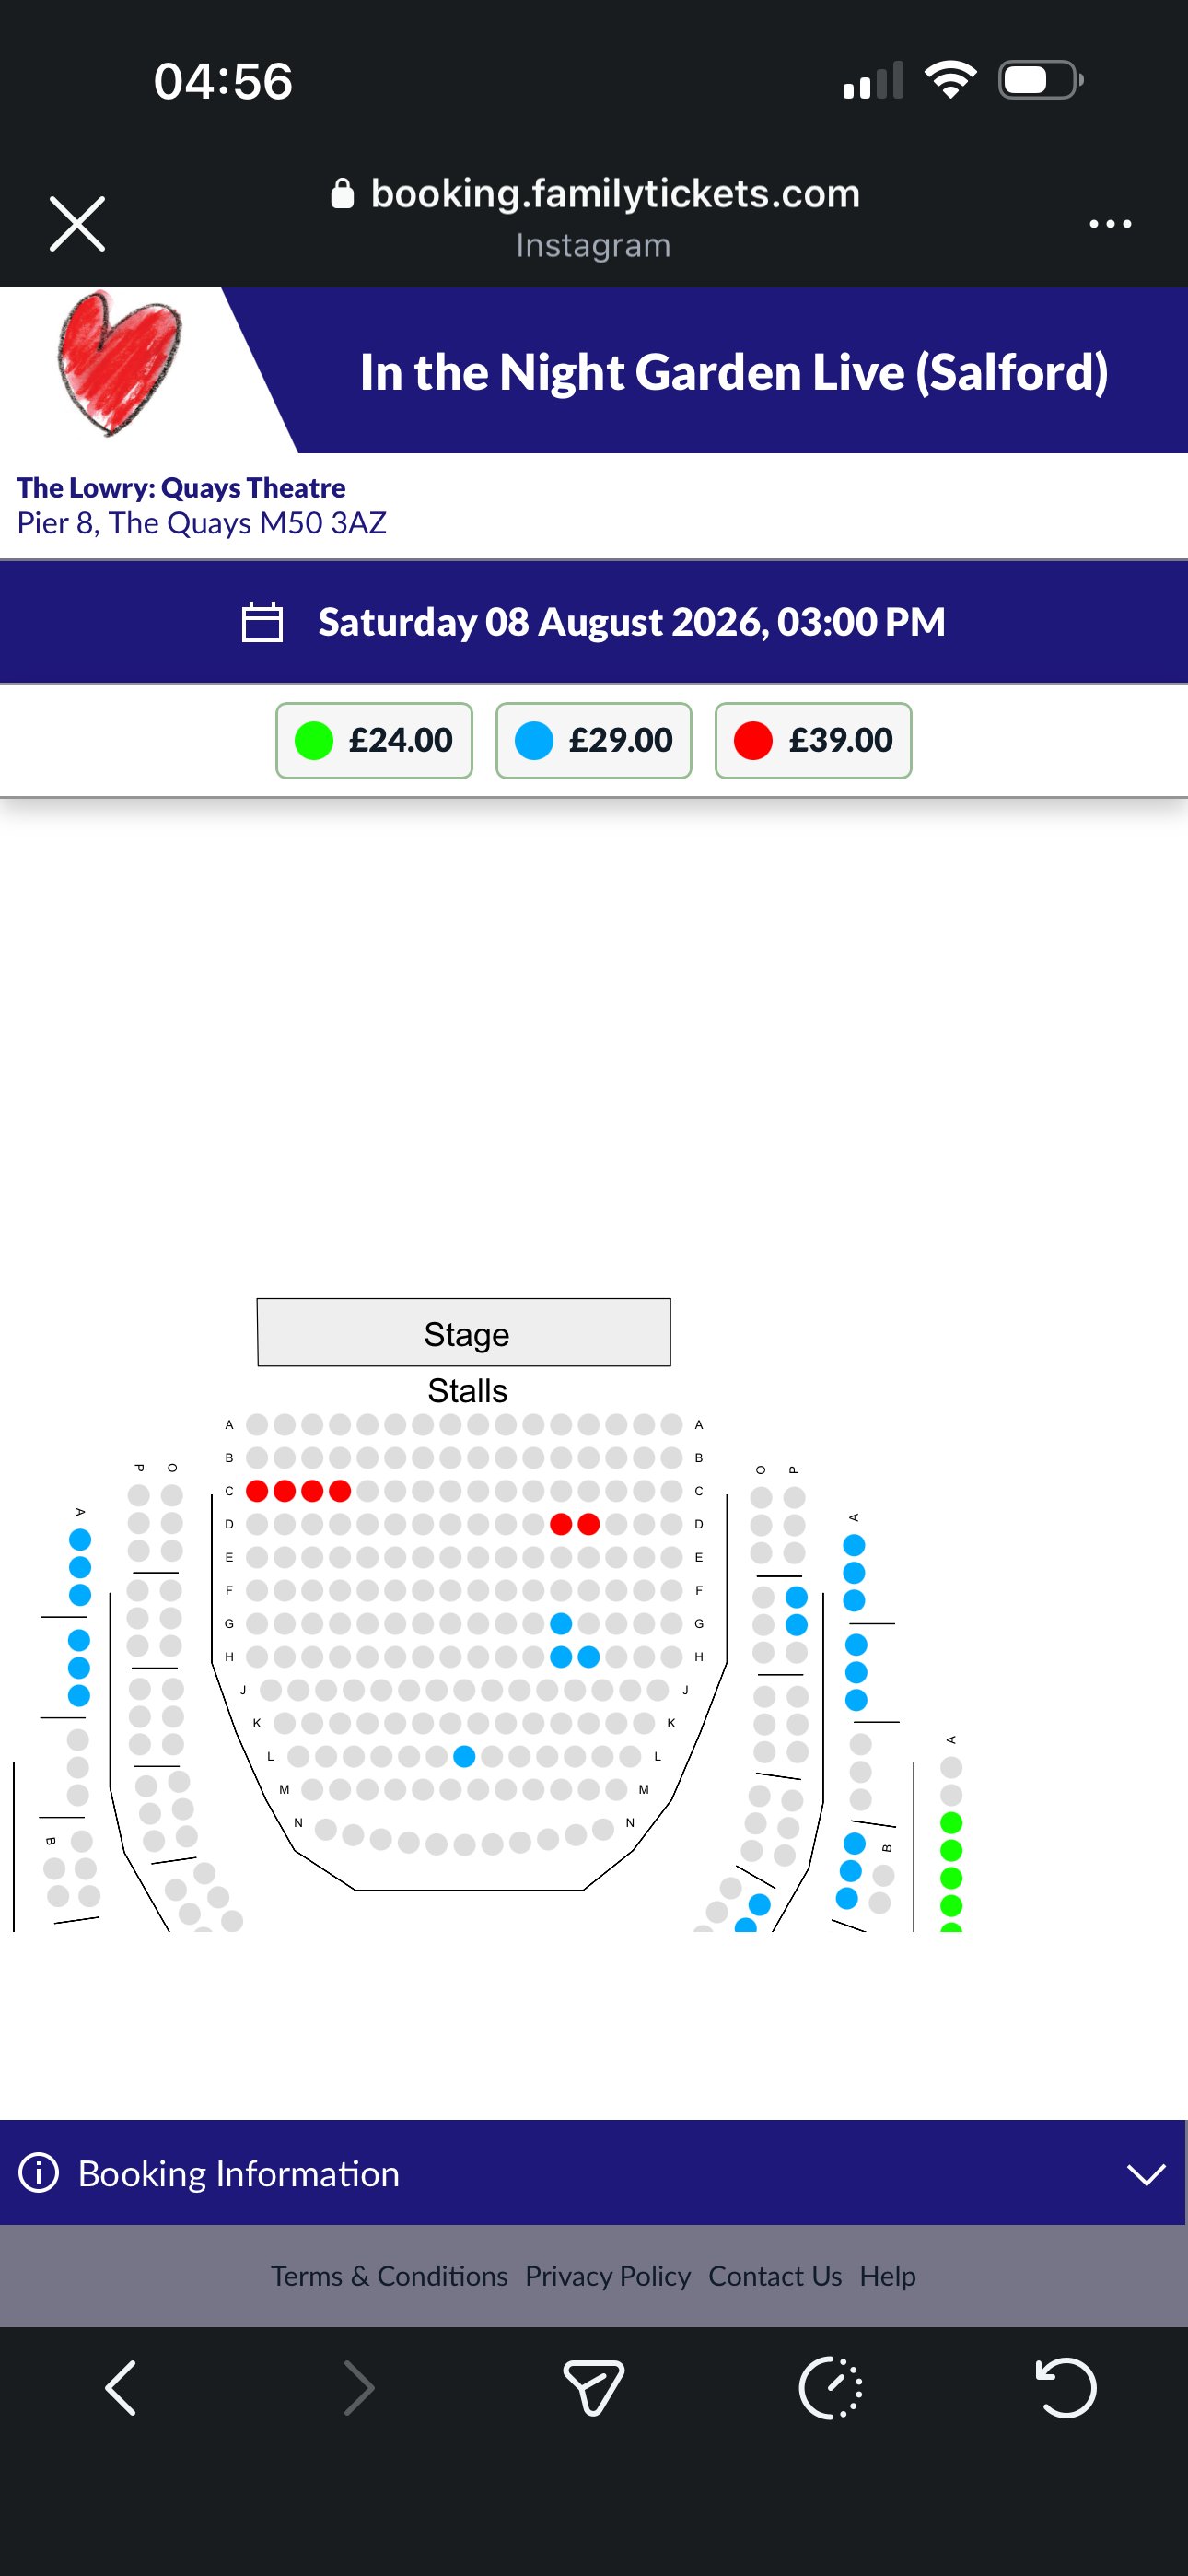The image size is (1188, 2576).
Task: Open the Privacy Policy link
Action: point(608,2276)
